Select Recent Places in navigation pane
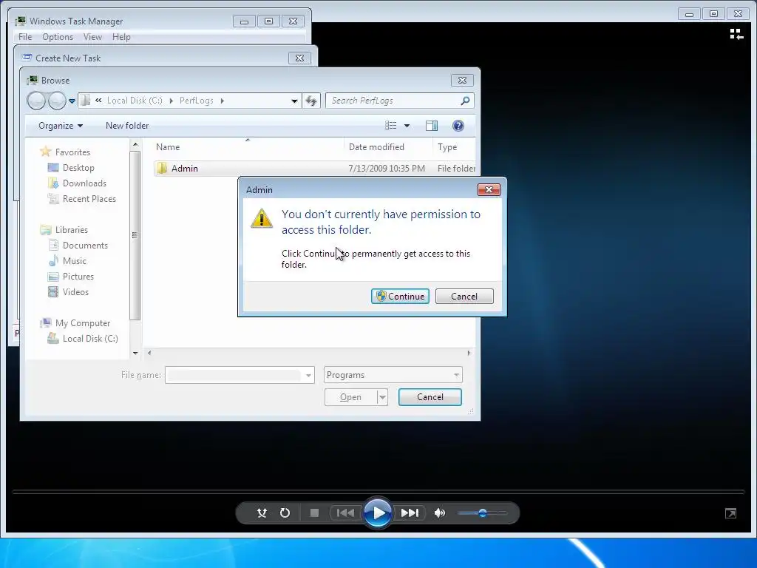The height and width of the screenshot is (568, 757). [x=89, y=198]
